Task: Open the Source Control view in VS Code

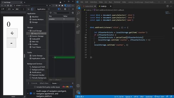Action: point(78,20)
